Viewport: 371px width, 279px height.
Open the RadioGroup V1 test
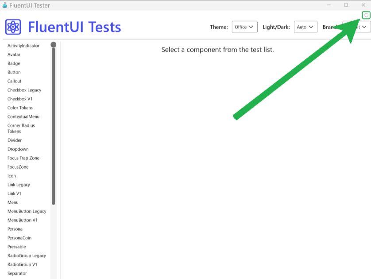tap(22, 264)
